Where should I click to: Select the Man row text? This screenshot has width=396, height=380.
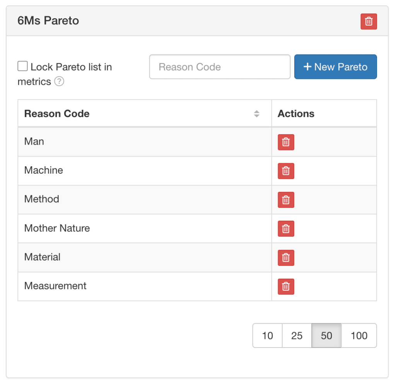click(x=34, y=141)
